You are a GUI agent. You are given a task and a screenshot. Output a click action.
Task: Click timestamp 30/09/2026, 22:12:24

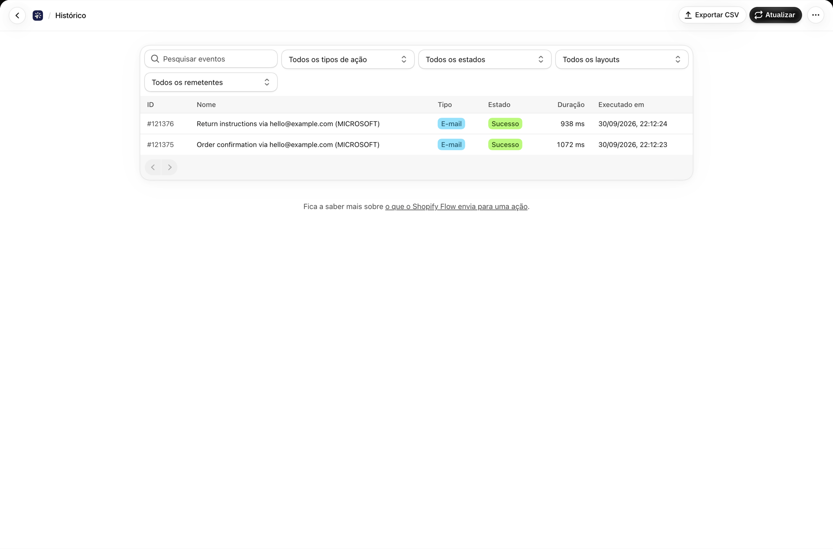[x=633, y=124]
